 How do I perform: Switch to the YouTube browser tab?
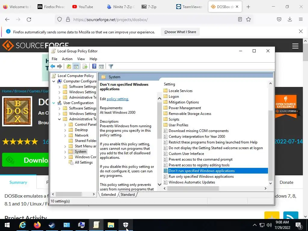tap(86, 7)
